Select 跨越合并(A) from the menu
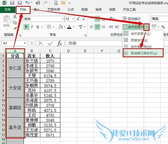 click(x=143, y=40)
